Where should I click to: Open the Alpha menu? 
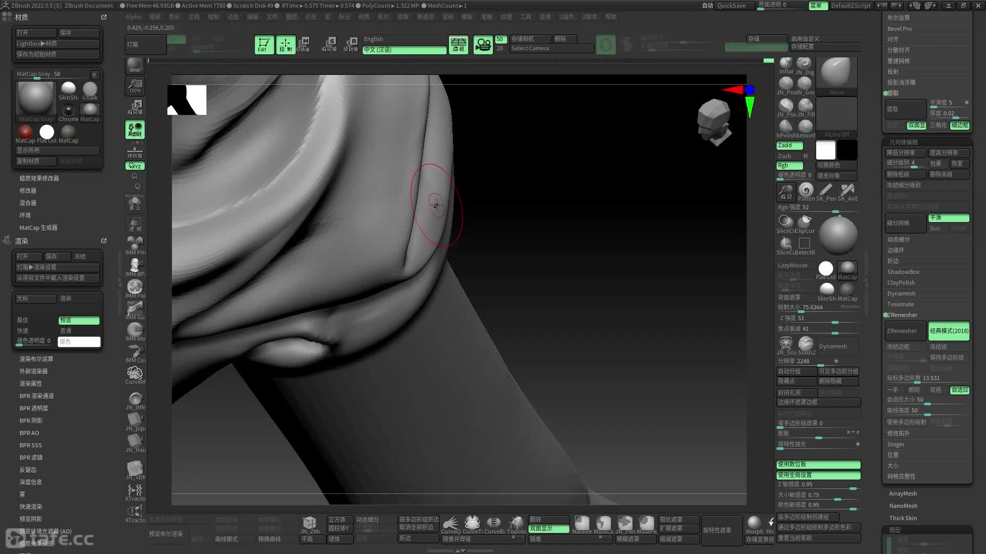tap(133, 17)
